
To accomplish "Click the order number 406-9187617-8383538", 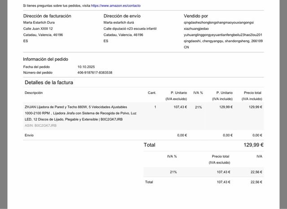I will coord(95,73).
